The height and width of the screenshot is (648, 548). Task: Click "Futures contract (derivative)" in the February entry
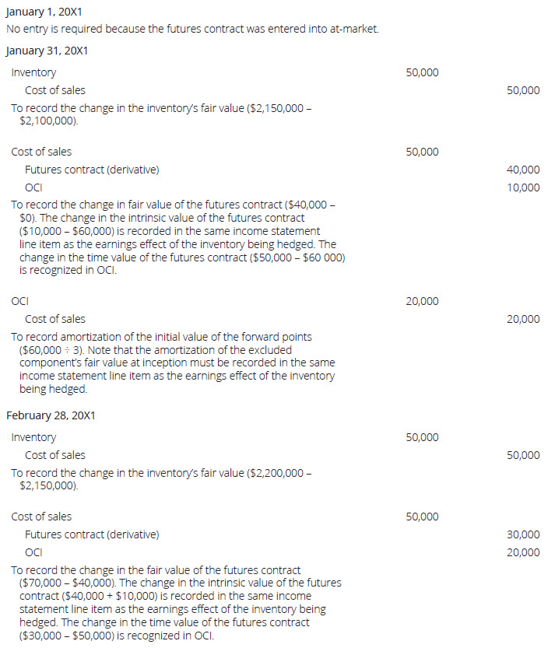point(92,534)
